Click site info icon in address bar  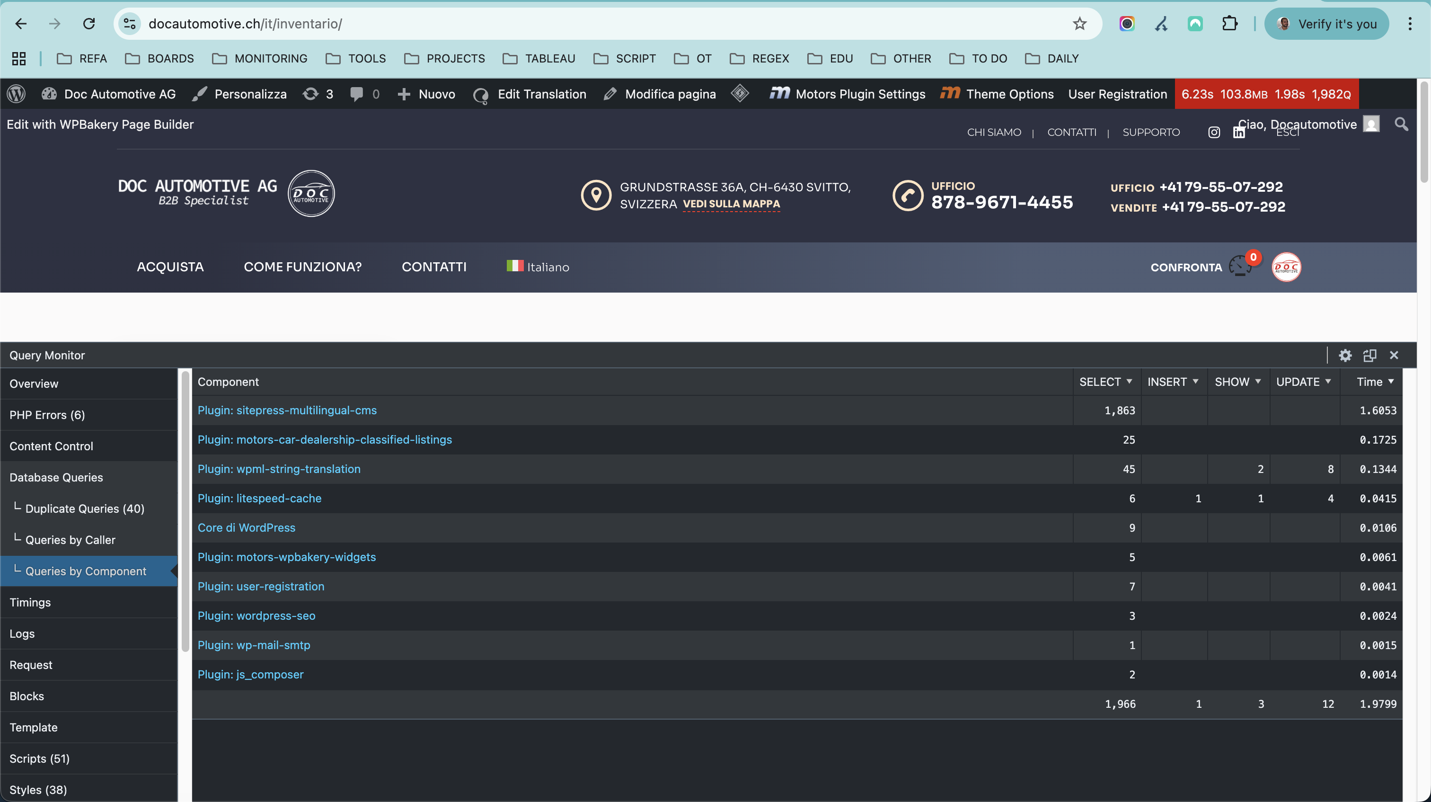coord(130,24)
